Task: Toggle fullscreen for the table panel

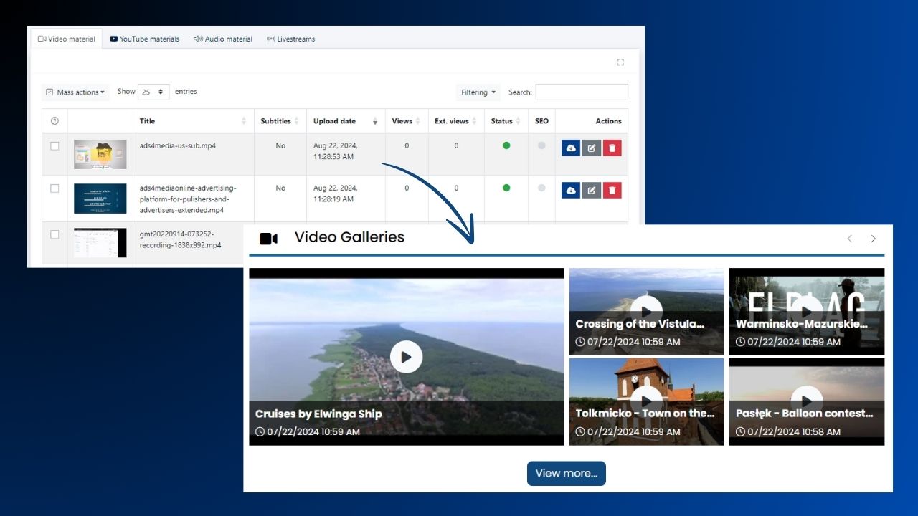Action: click(620, 62)
